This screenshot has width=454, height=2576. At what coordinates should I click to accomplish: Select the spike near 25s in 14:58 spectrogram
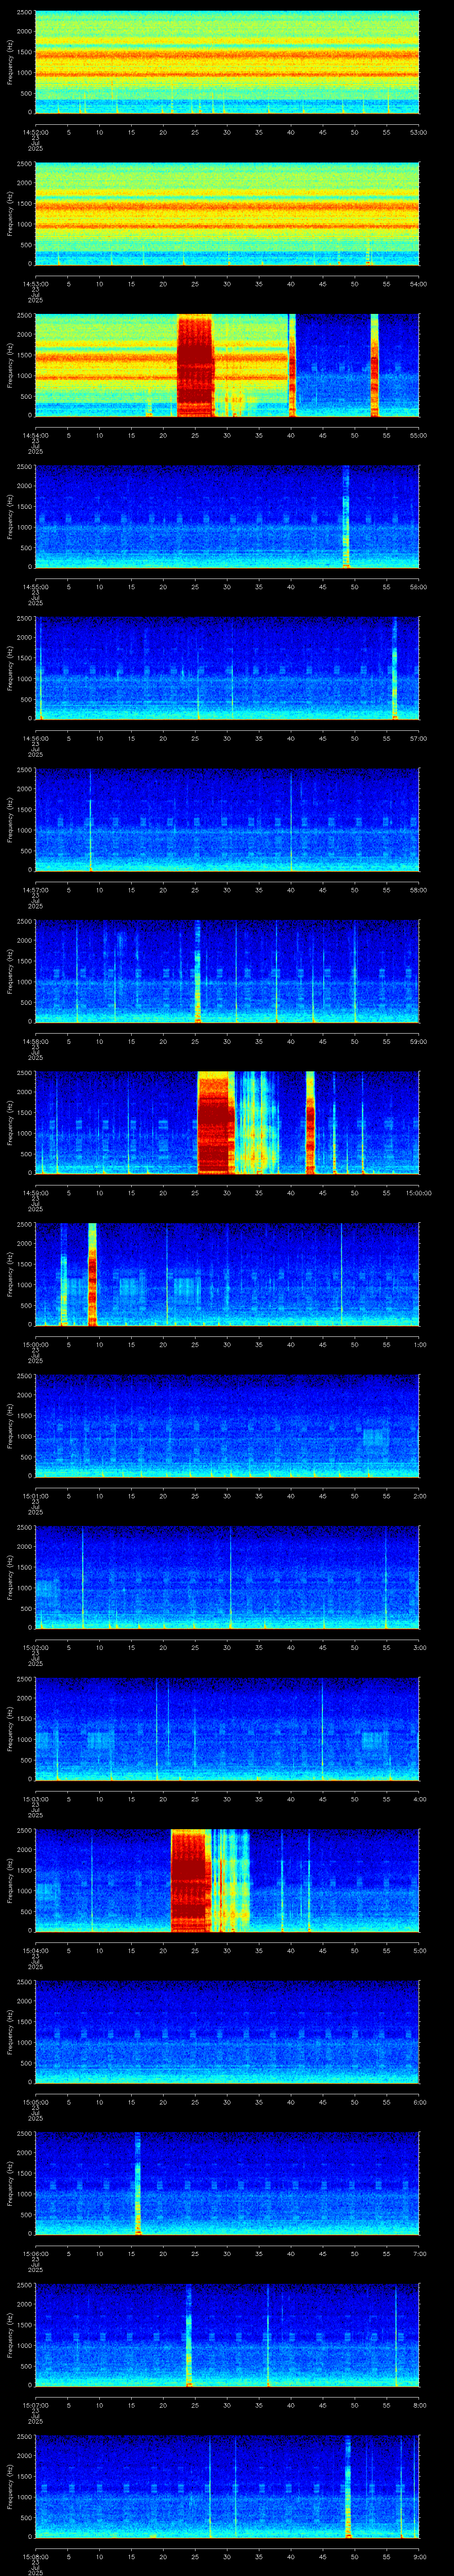[x=198, y=971]
